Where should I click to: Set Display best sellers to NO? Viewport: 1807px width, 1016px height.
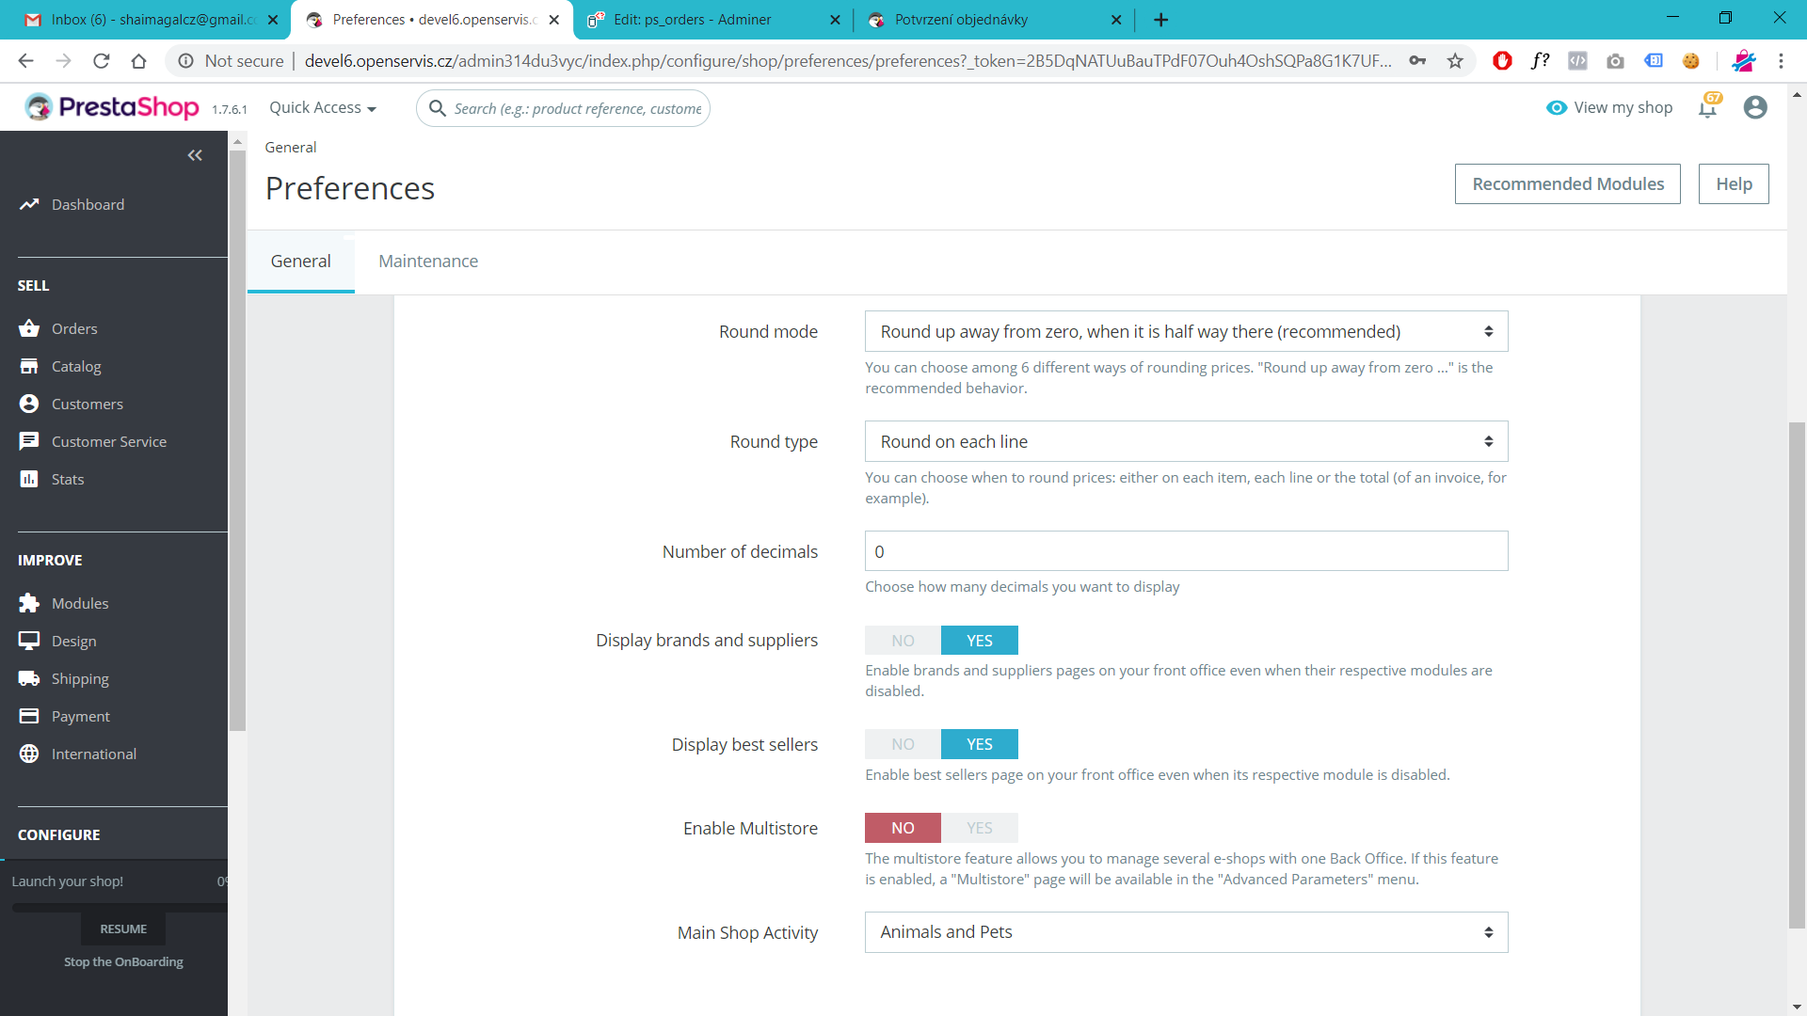(x=903, y=744)
